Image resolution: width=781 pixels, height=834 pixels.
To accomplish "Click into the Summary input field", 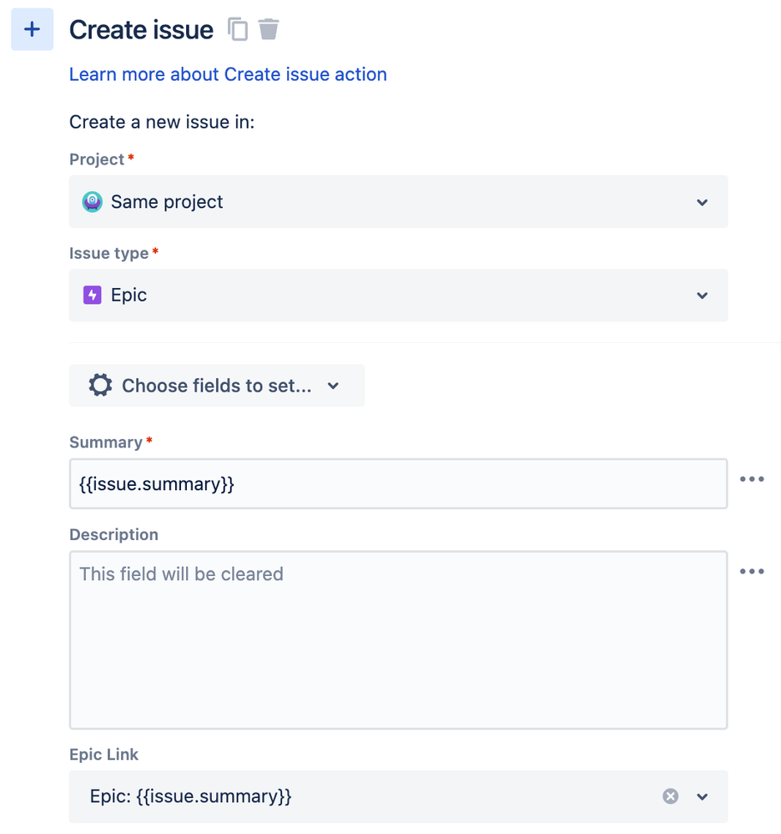I will pos(398,483).
